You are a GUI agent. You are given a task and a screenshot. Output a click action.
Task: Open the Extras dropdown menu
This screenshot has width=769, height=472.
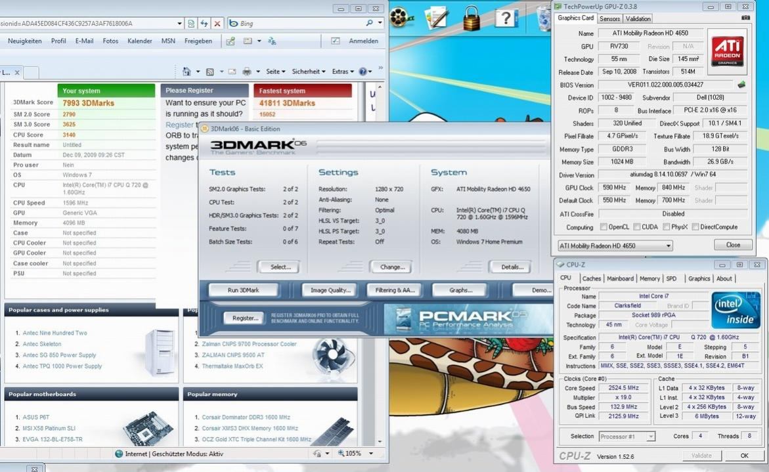(343, 72)
